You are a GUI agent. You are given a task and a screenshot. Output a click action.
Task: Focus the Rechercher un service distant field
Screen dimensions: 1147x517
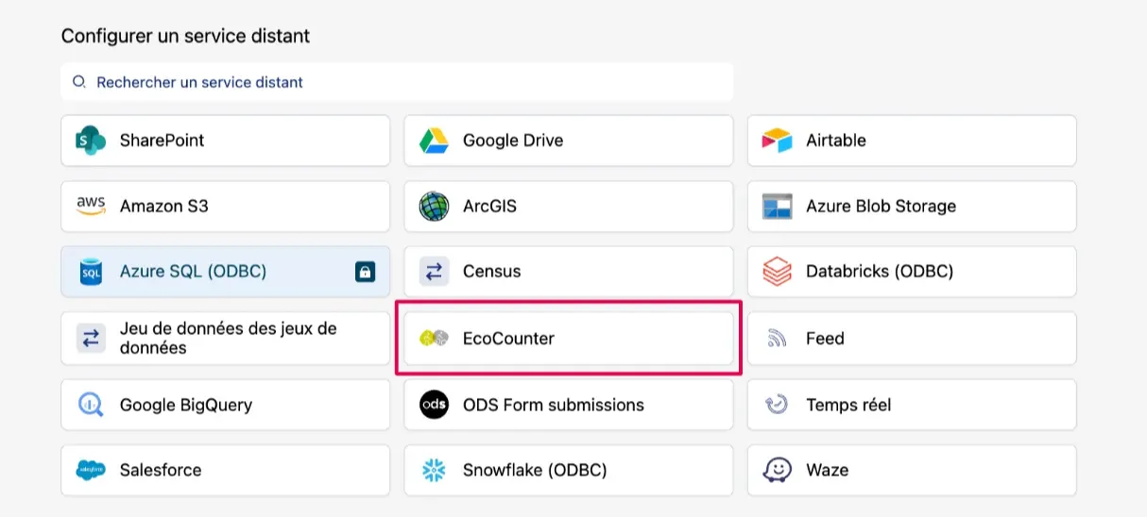(x=397, y=82)
